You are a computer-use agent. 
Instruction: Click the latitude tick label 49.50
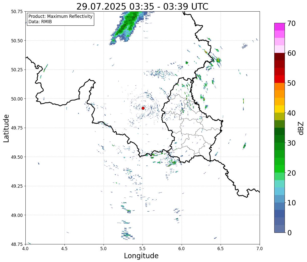click(x=17, y=157)
